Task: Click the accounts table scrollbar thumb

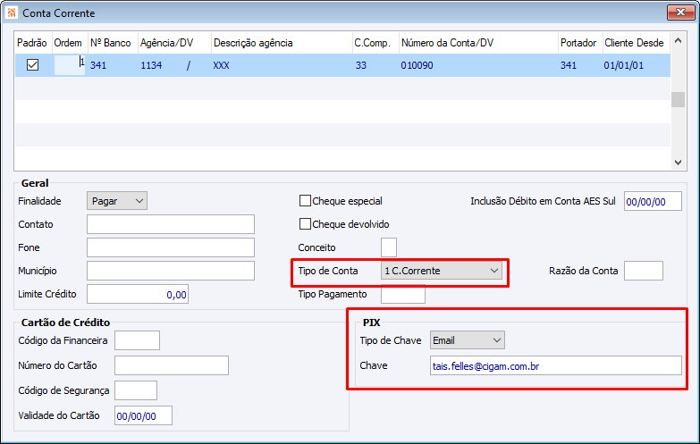Action: [x=678, y=99]
